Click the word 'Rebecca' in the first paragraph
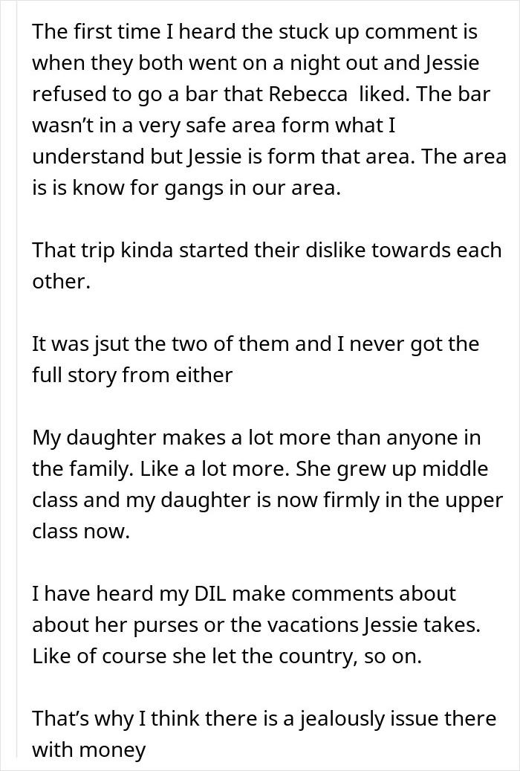 [x=308, y=94]
